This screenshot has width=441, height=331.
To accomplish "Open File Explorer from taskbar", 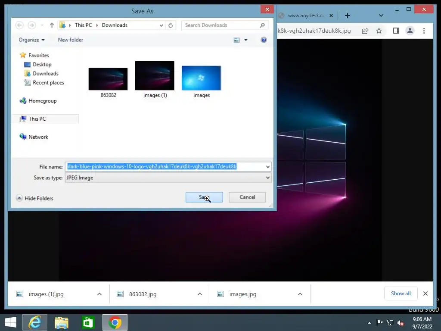I will 62,322.
